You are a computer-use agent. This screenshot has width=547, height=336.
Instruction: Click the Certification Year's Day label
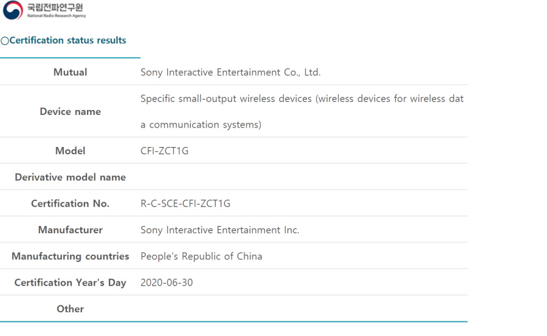(x=70, y=283)
